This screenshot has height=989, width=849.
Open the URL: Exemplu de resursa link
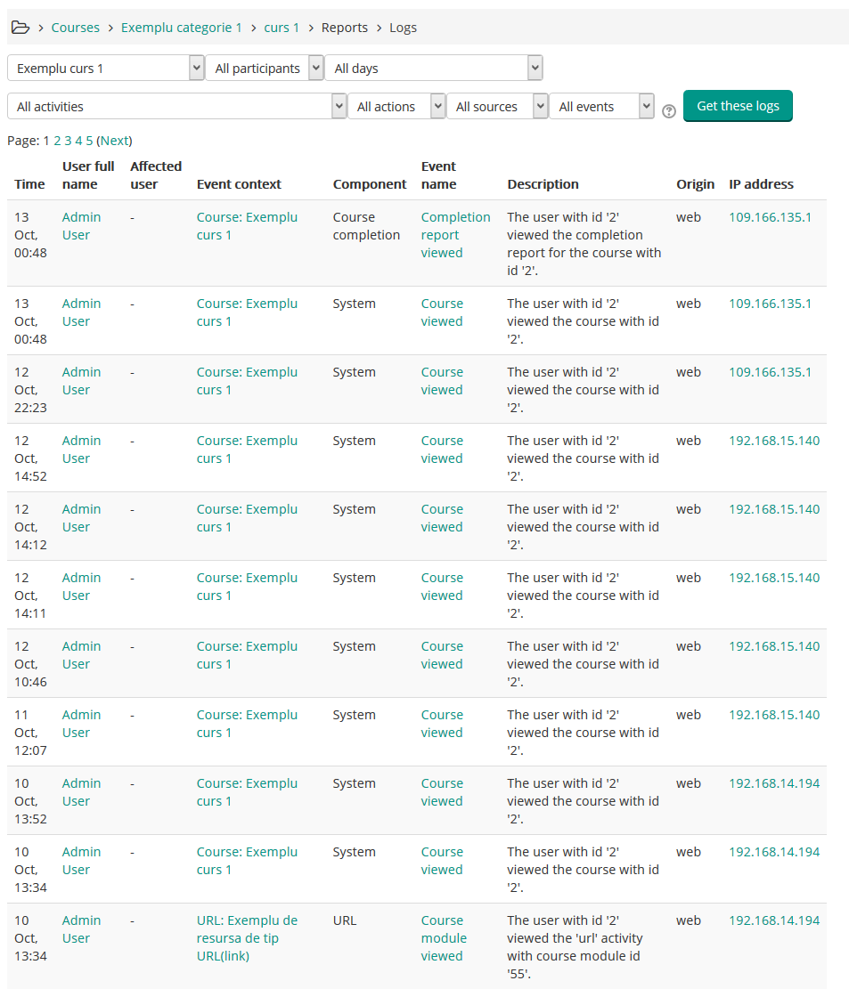pyautogui.click(x=247, y=937)
